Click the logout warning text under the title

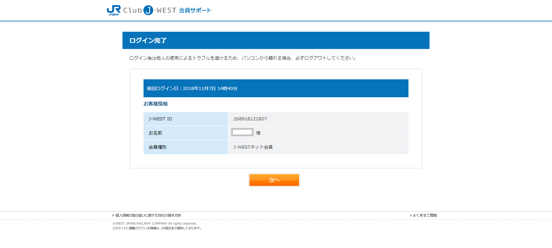pos(243,58)
